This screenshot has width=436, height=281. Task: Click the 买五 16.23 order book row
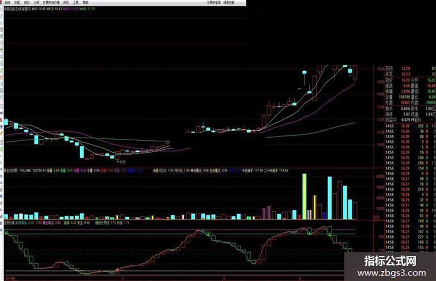(x=410, y=74)
